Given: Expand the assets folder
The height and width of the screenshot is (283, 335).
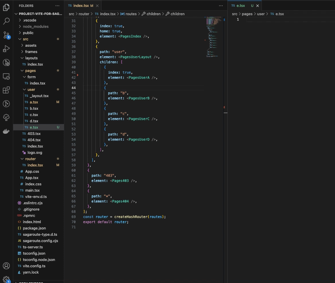Looking at the screenshot, I should (38, 46).
